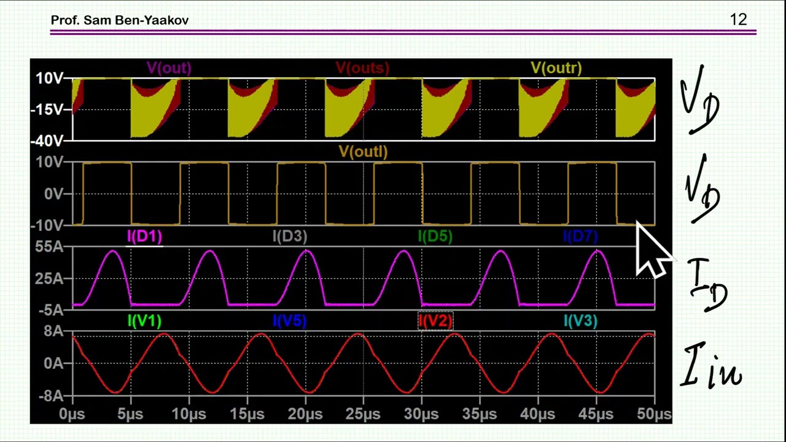
Task: Select the 25µs time axis label
Action: (x=363, y=414)
